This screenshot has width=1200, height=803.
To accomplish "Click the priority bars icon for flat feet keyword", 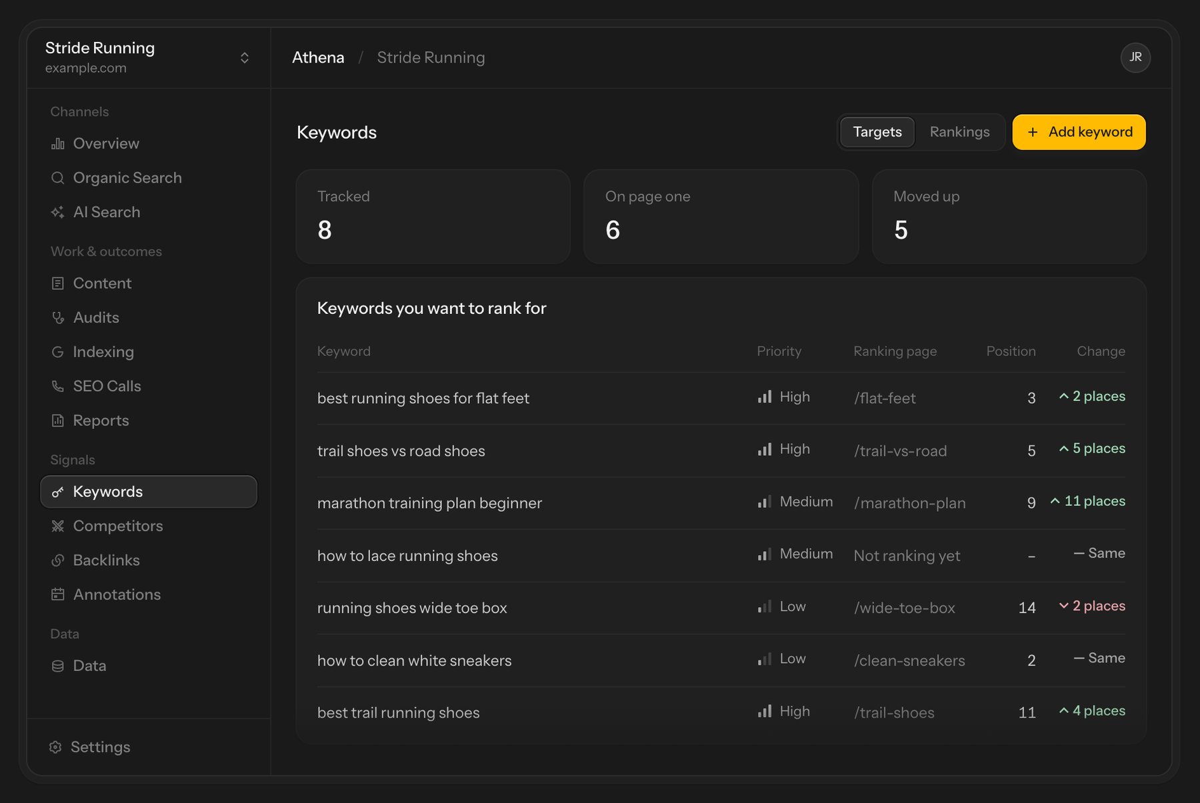I will 765,397.
